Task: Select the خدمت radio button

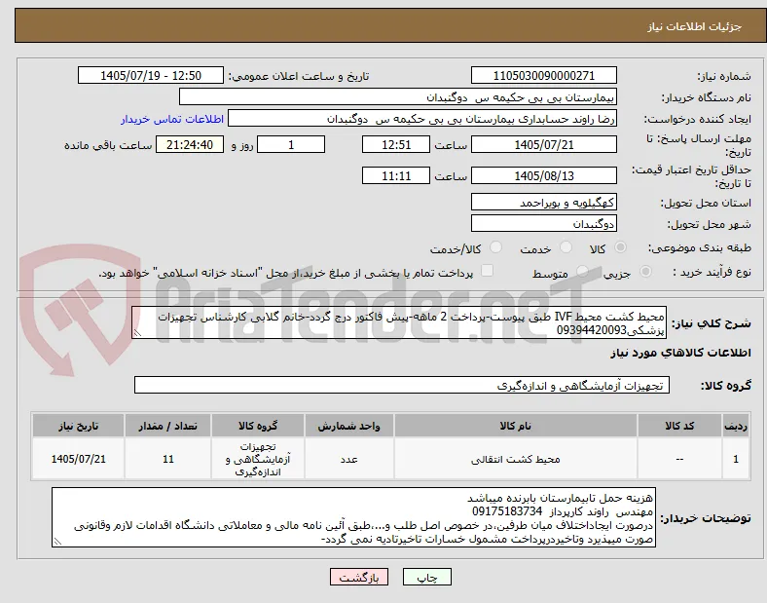Action: [x=566, y=247]
